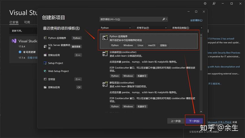Click the recent Python 应用程序 template icon
Screen dimensions: 245x138
click(45, 38)
